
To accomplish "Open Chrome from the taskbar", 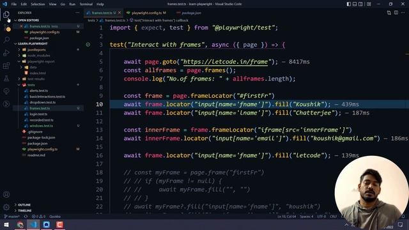I will [20, 224].
